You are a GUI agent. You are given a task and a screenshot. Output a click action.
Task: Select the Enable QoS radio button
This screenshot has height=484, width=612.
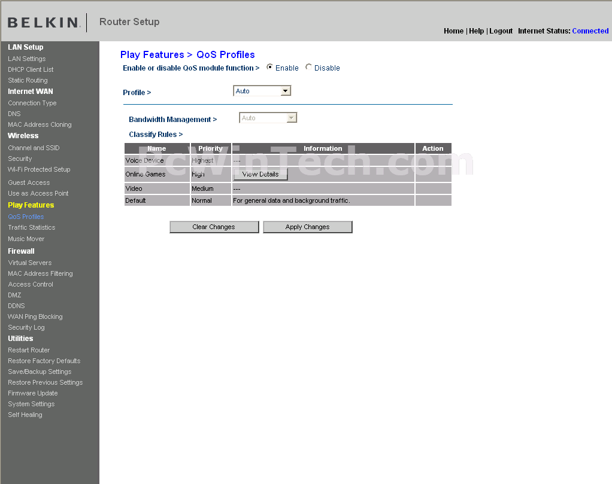click(269, 68)
